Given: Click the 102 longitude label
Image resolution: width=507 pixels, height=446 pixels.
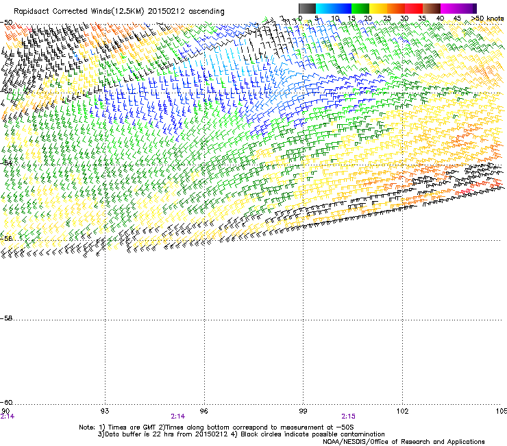Looking at the screenshot, I should (x=402, y=411).
